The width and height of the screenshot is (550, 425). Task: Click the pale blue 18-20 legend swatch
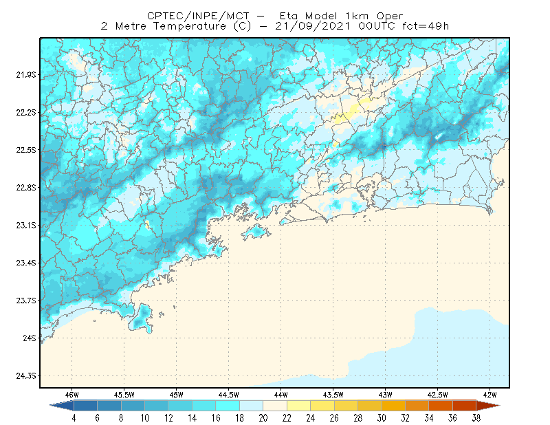(251, 406)
